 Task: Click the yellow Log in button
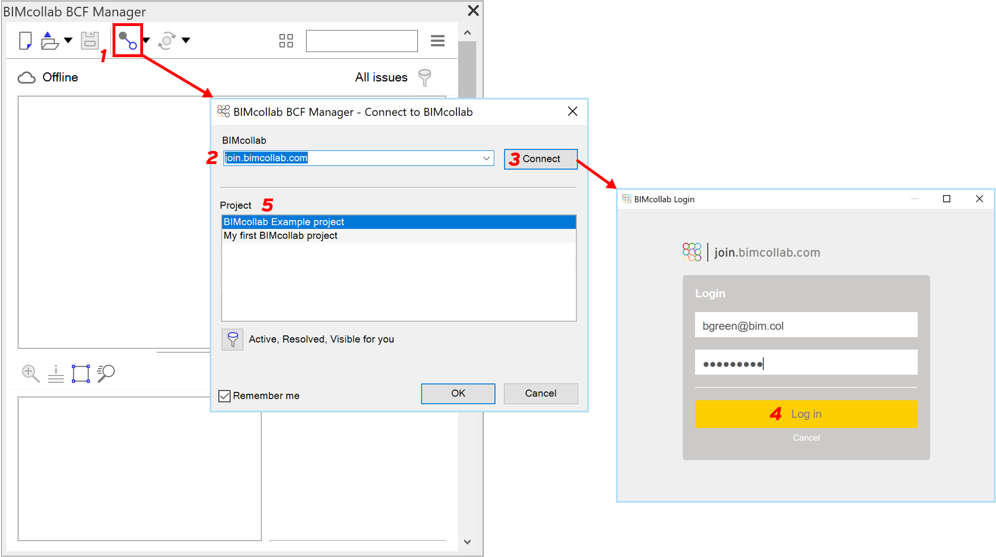tap(806, 414)
